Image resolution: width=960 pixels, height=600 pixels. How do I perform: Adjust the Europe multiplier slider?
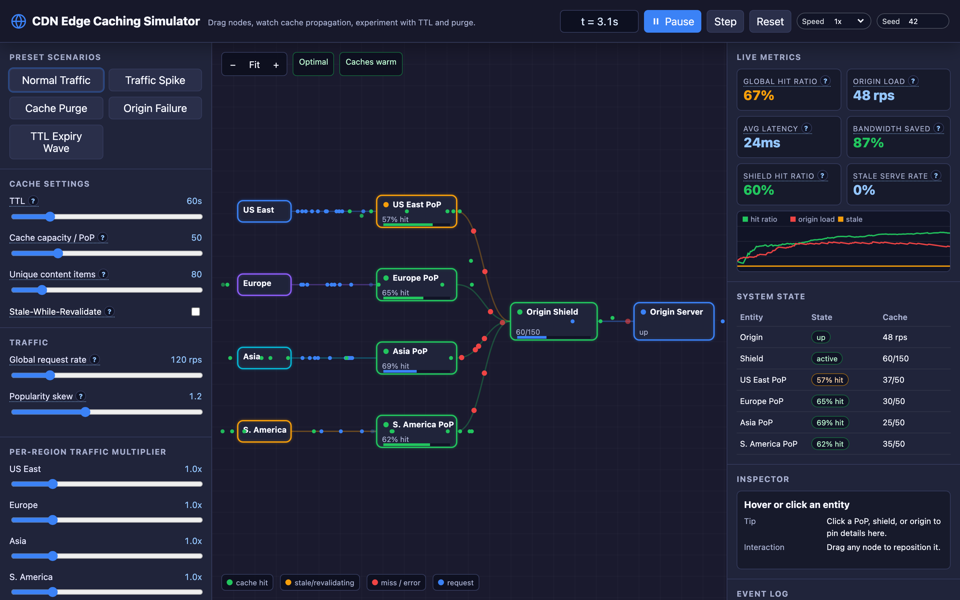pos(107,520)
